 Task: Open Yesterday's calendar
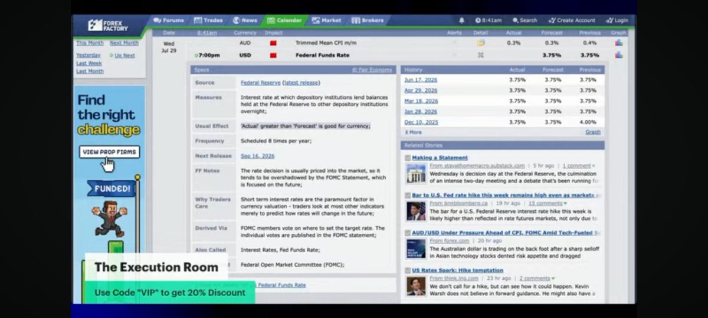(88, 55)
